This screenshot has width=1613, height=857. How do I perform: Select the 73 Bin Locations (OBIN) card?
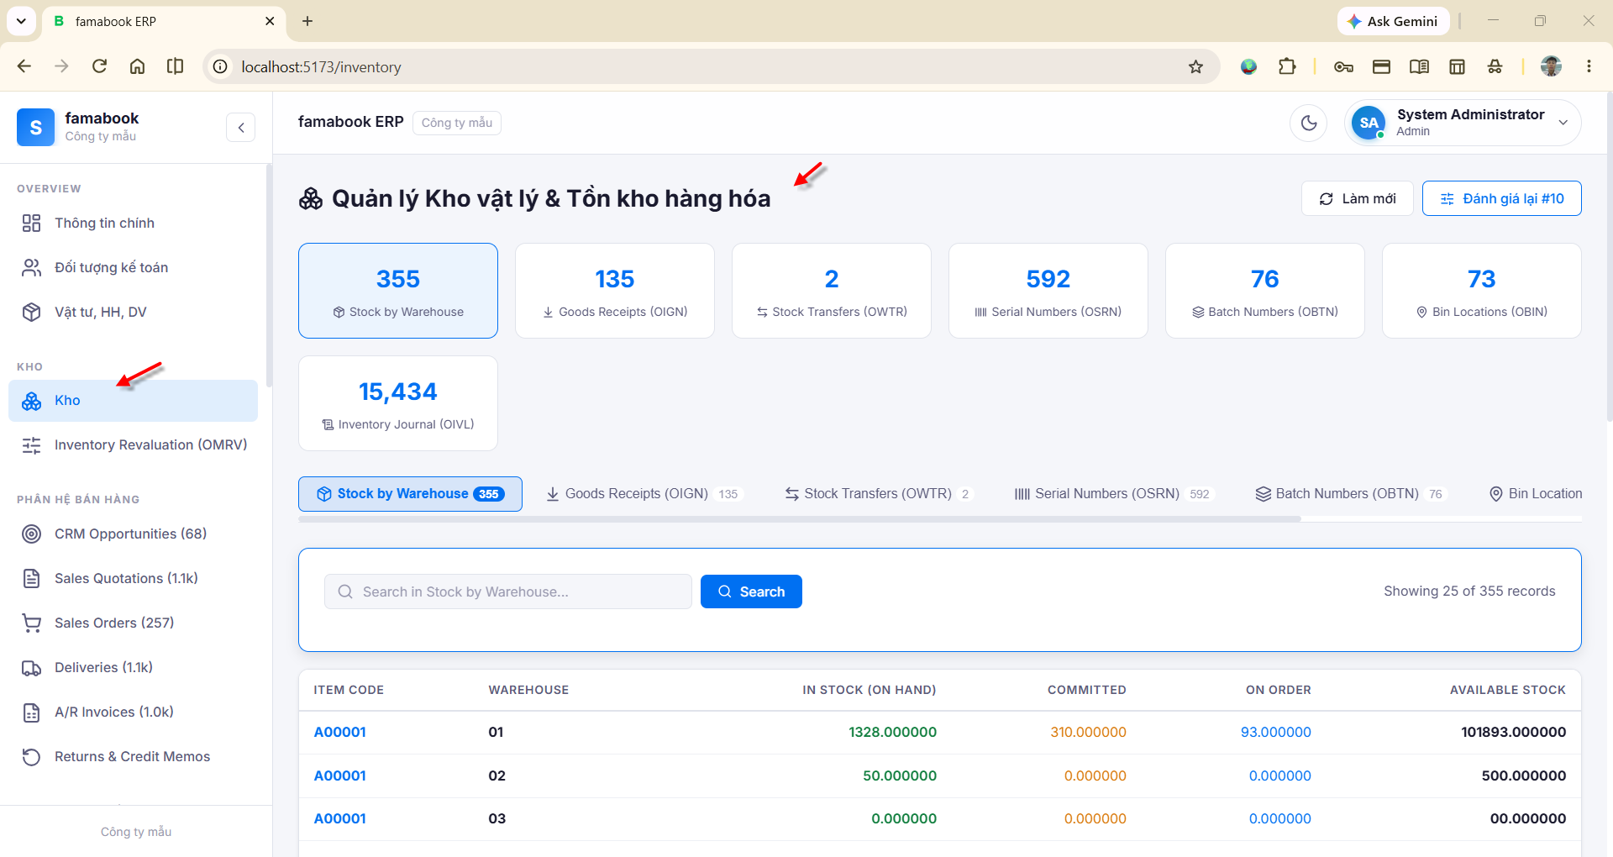pyautogui.click(x=1482, y=291)
